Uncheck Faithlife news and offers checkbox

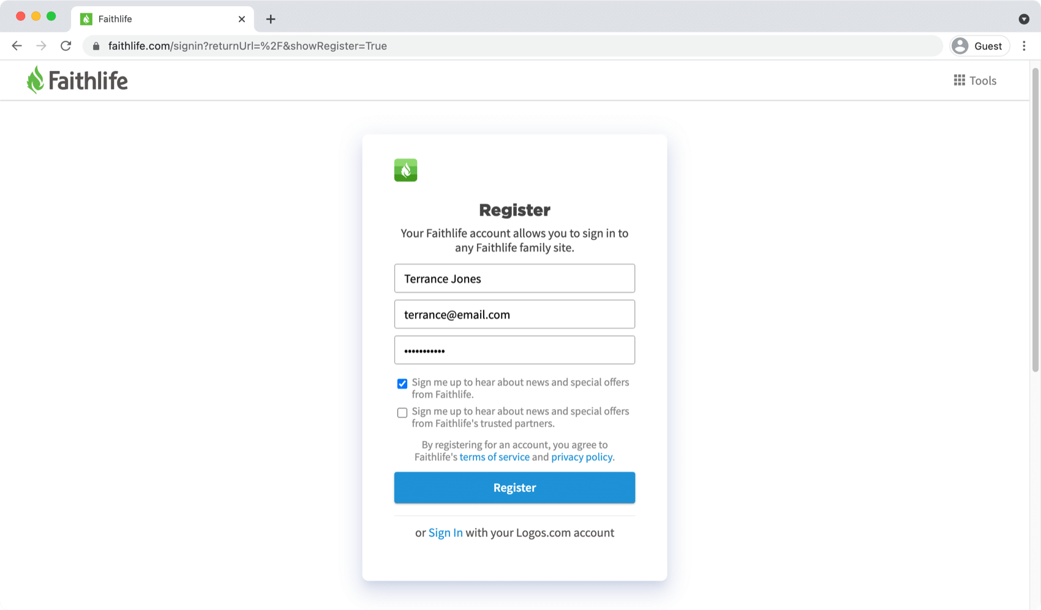[402, 384]
